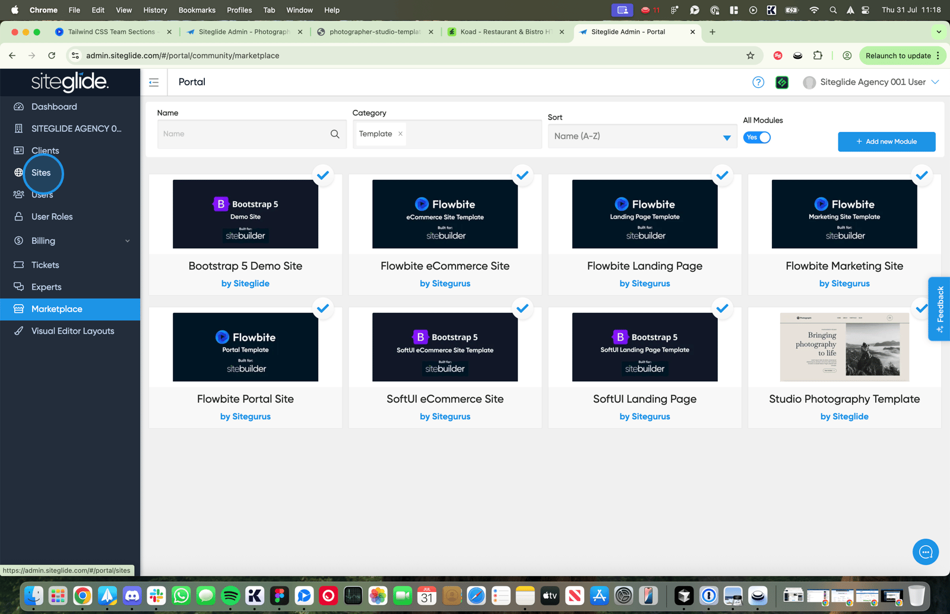
Task: Remove the Template category filter tag
Action: (x=401, y=134)
